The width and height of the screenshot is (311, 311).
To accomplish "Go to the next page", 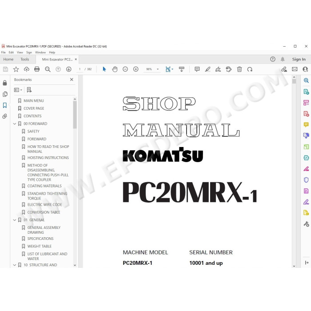I will tap(68, 69).
